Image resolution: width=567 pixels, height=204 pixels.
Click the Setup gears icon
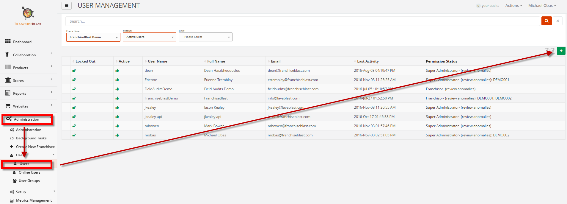click(x=12, y=192)
